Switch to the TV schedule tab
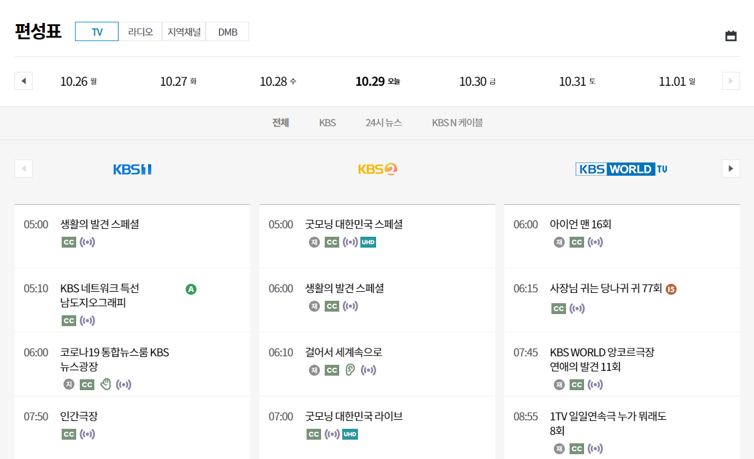The image size is (754, 459). coord(97,31)
